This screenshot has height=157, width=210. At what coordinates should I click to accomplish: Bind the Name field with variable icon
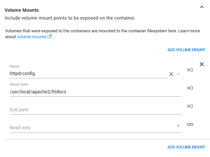(x=190, y=70)
